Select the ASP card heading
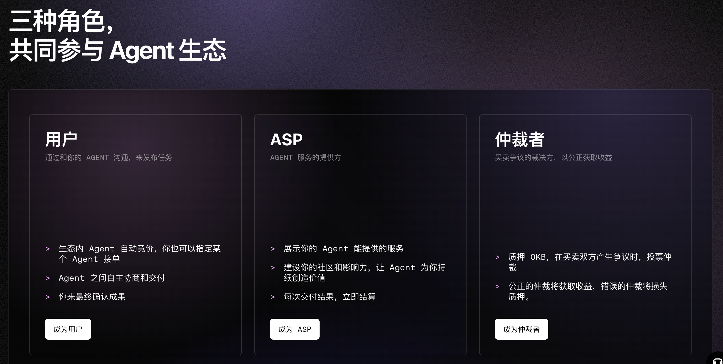 [286, 140]
